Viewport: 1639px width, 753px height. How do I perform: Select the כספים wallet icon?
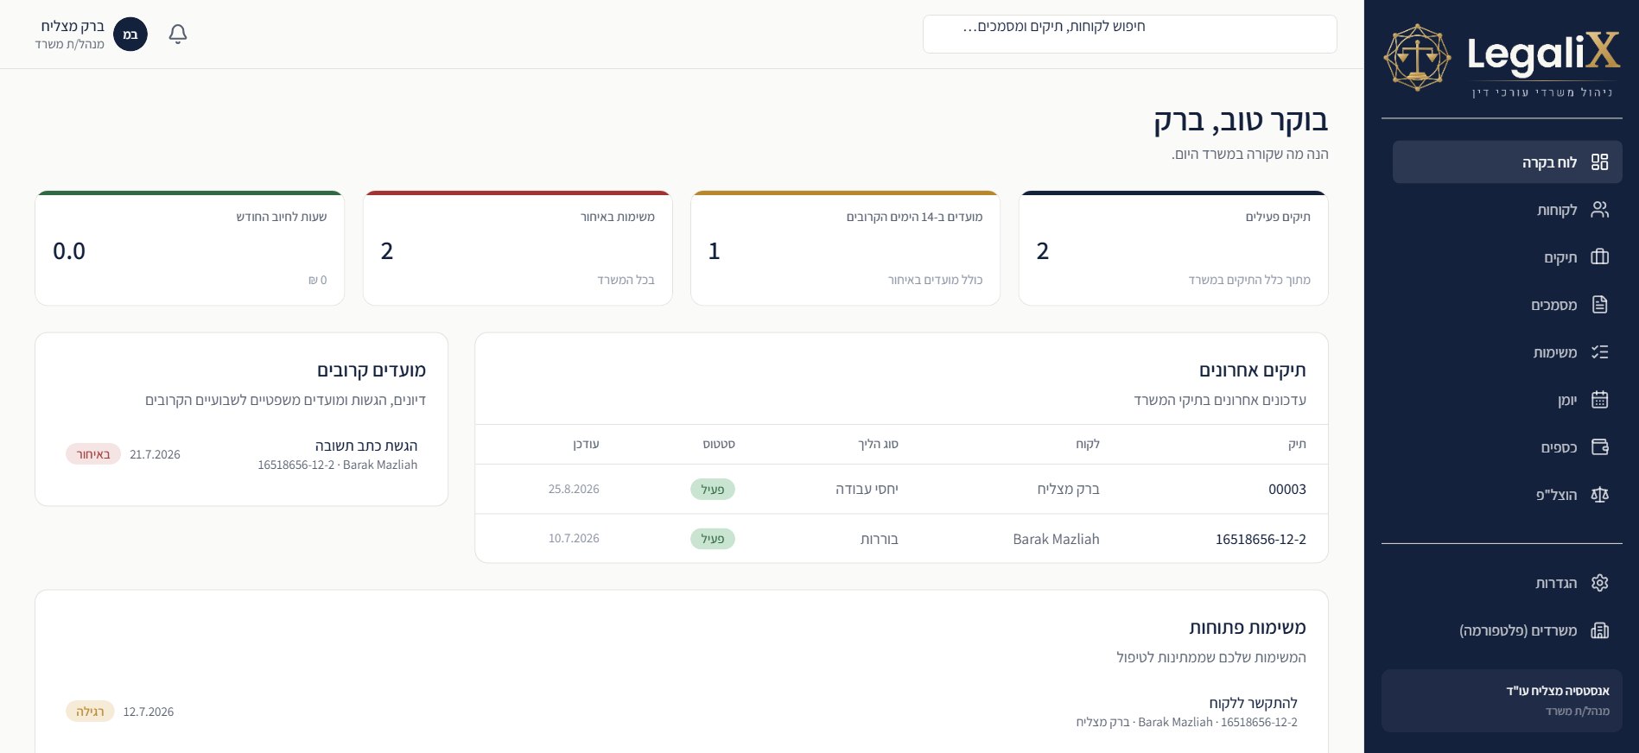pyautogui.click(x=1599, y=447)
